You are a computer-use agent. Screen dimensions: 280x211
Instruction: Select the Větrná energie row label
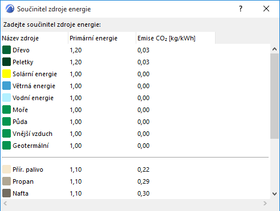pos(34,86)
